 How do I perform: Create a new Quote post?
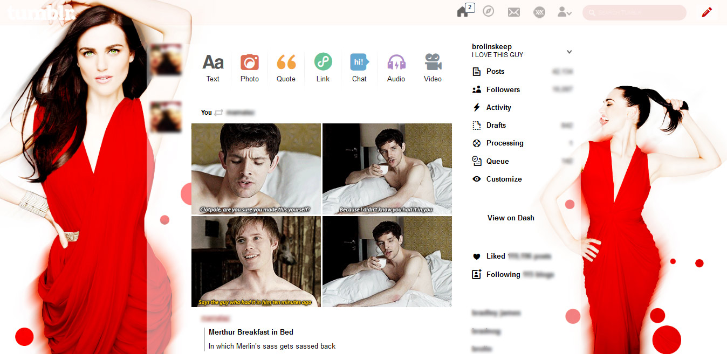[286, 68]
